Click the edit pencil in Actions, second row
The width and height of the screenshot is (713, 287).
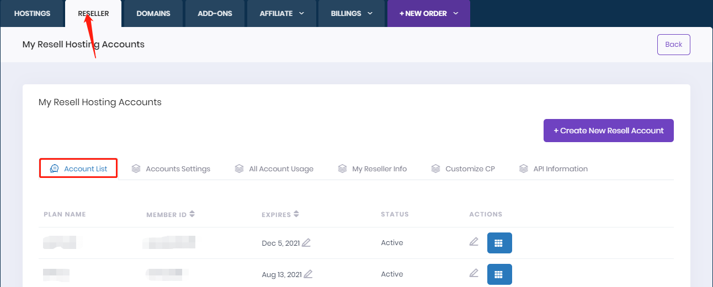[473, 273]
